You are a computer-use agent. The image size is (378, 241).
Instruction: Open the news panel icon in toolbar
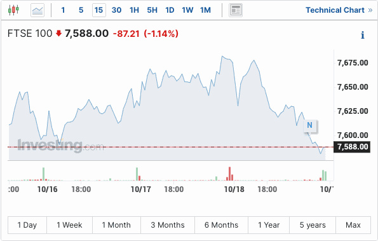coord(236,10)
